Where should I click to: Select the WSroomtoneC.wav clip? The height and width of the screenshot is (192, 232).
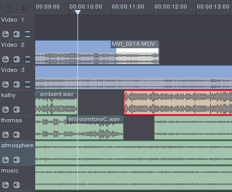click(80, 128)
